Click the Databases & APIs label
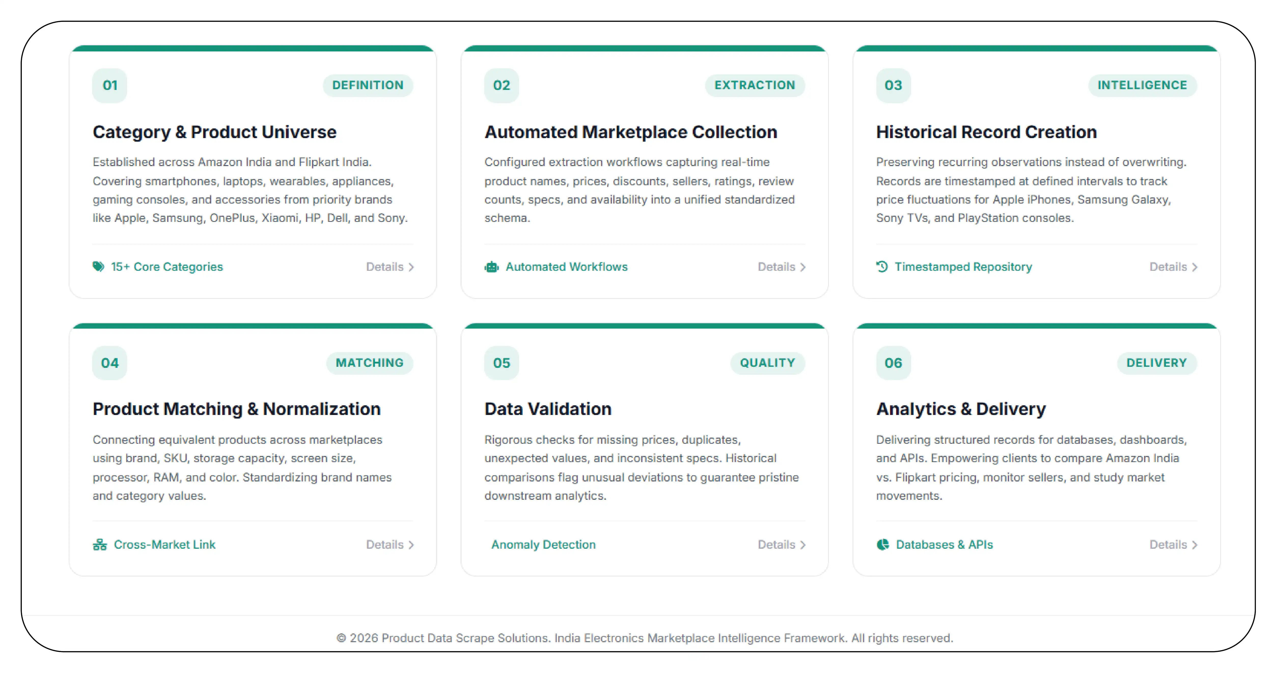This screenshot has height=673, width=1277. pos(944,545)
